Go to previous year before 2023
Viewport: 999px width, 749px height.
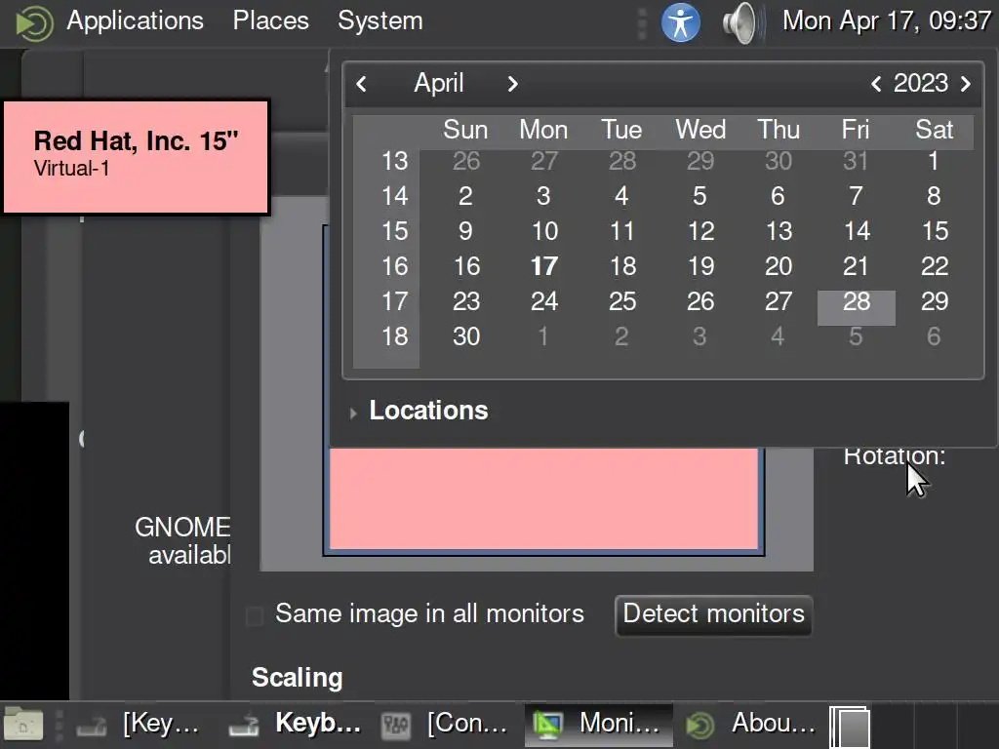876,84
